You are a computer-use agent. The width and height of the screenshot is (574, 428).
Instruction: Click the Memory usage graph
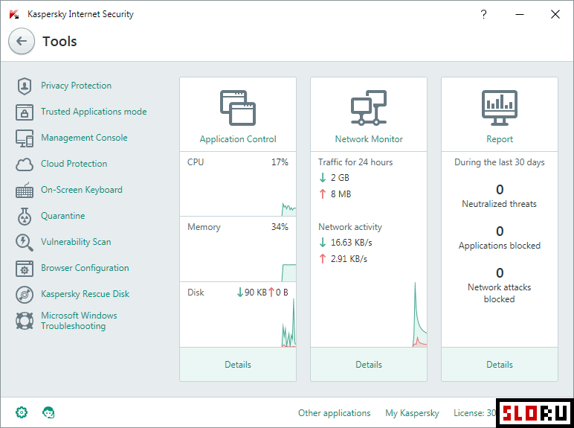point(288,272)
